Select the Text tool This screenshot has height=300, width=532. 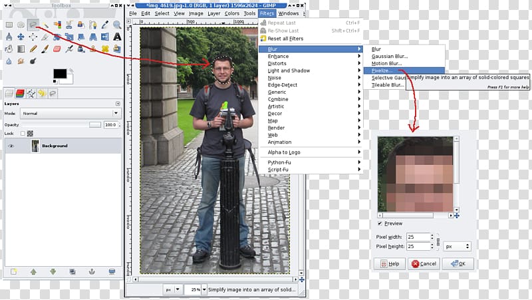(117, 37)
